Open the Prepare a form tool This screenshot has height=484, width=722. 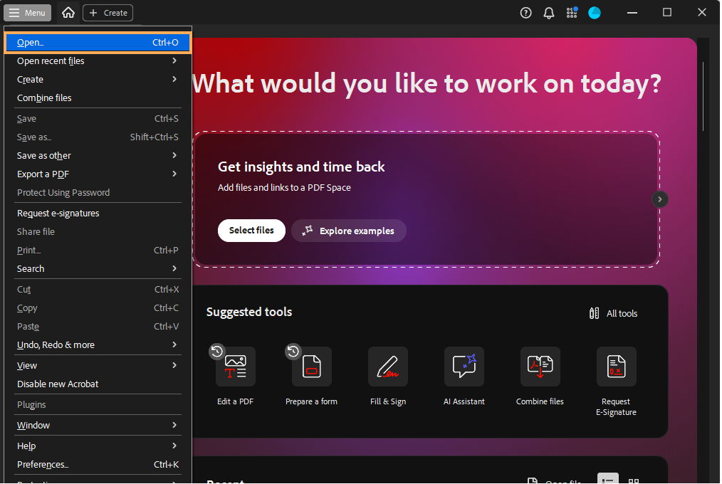(x=311, y=367)
